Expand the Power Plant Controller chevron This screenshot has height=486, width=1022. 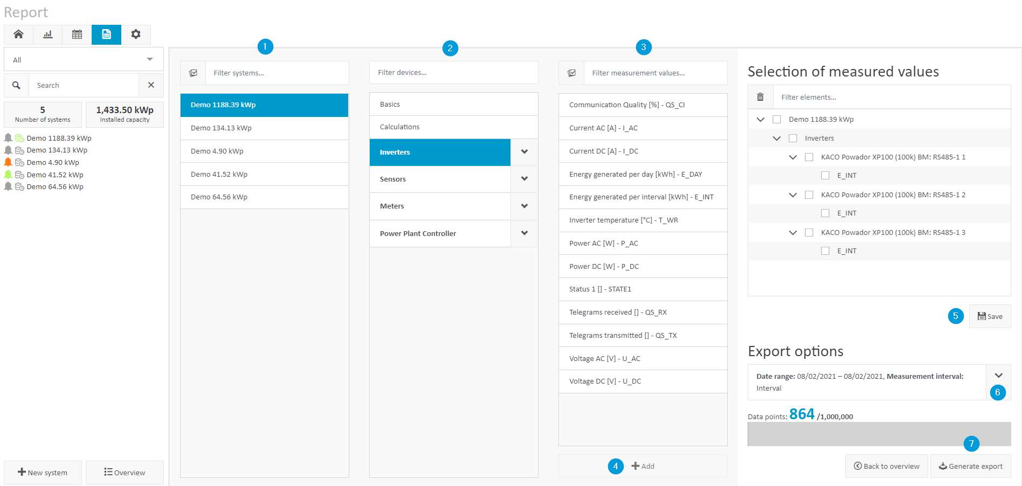point(524,233)
